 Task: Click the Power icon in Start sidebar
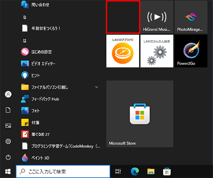tap(8, 157)
